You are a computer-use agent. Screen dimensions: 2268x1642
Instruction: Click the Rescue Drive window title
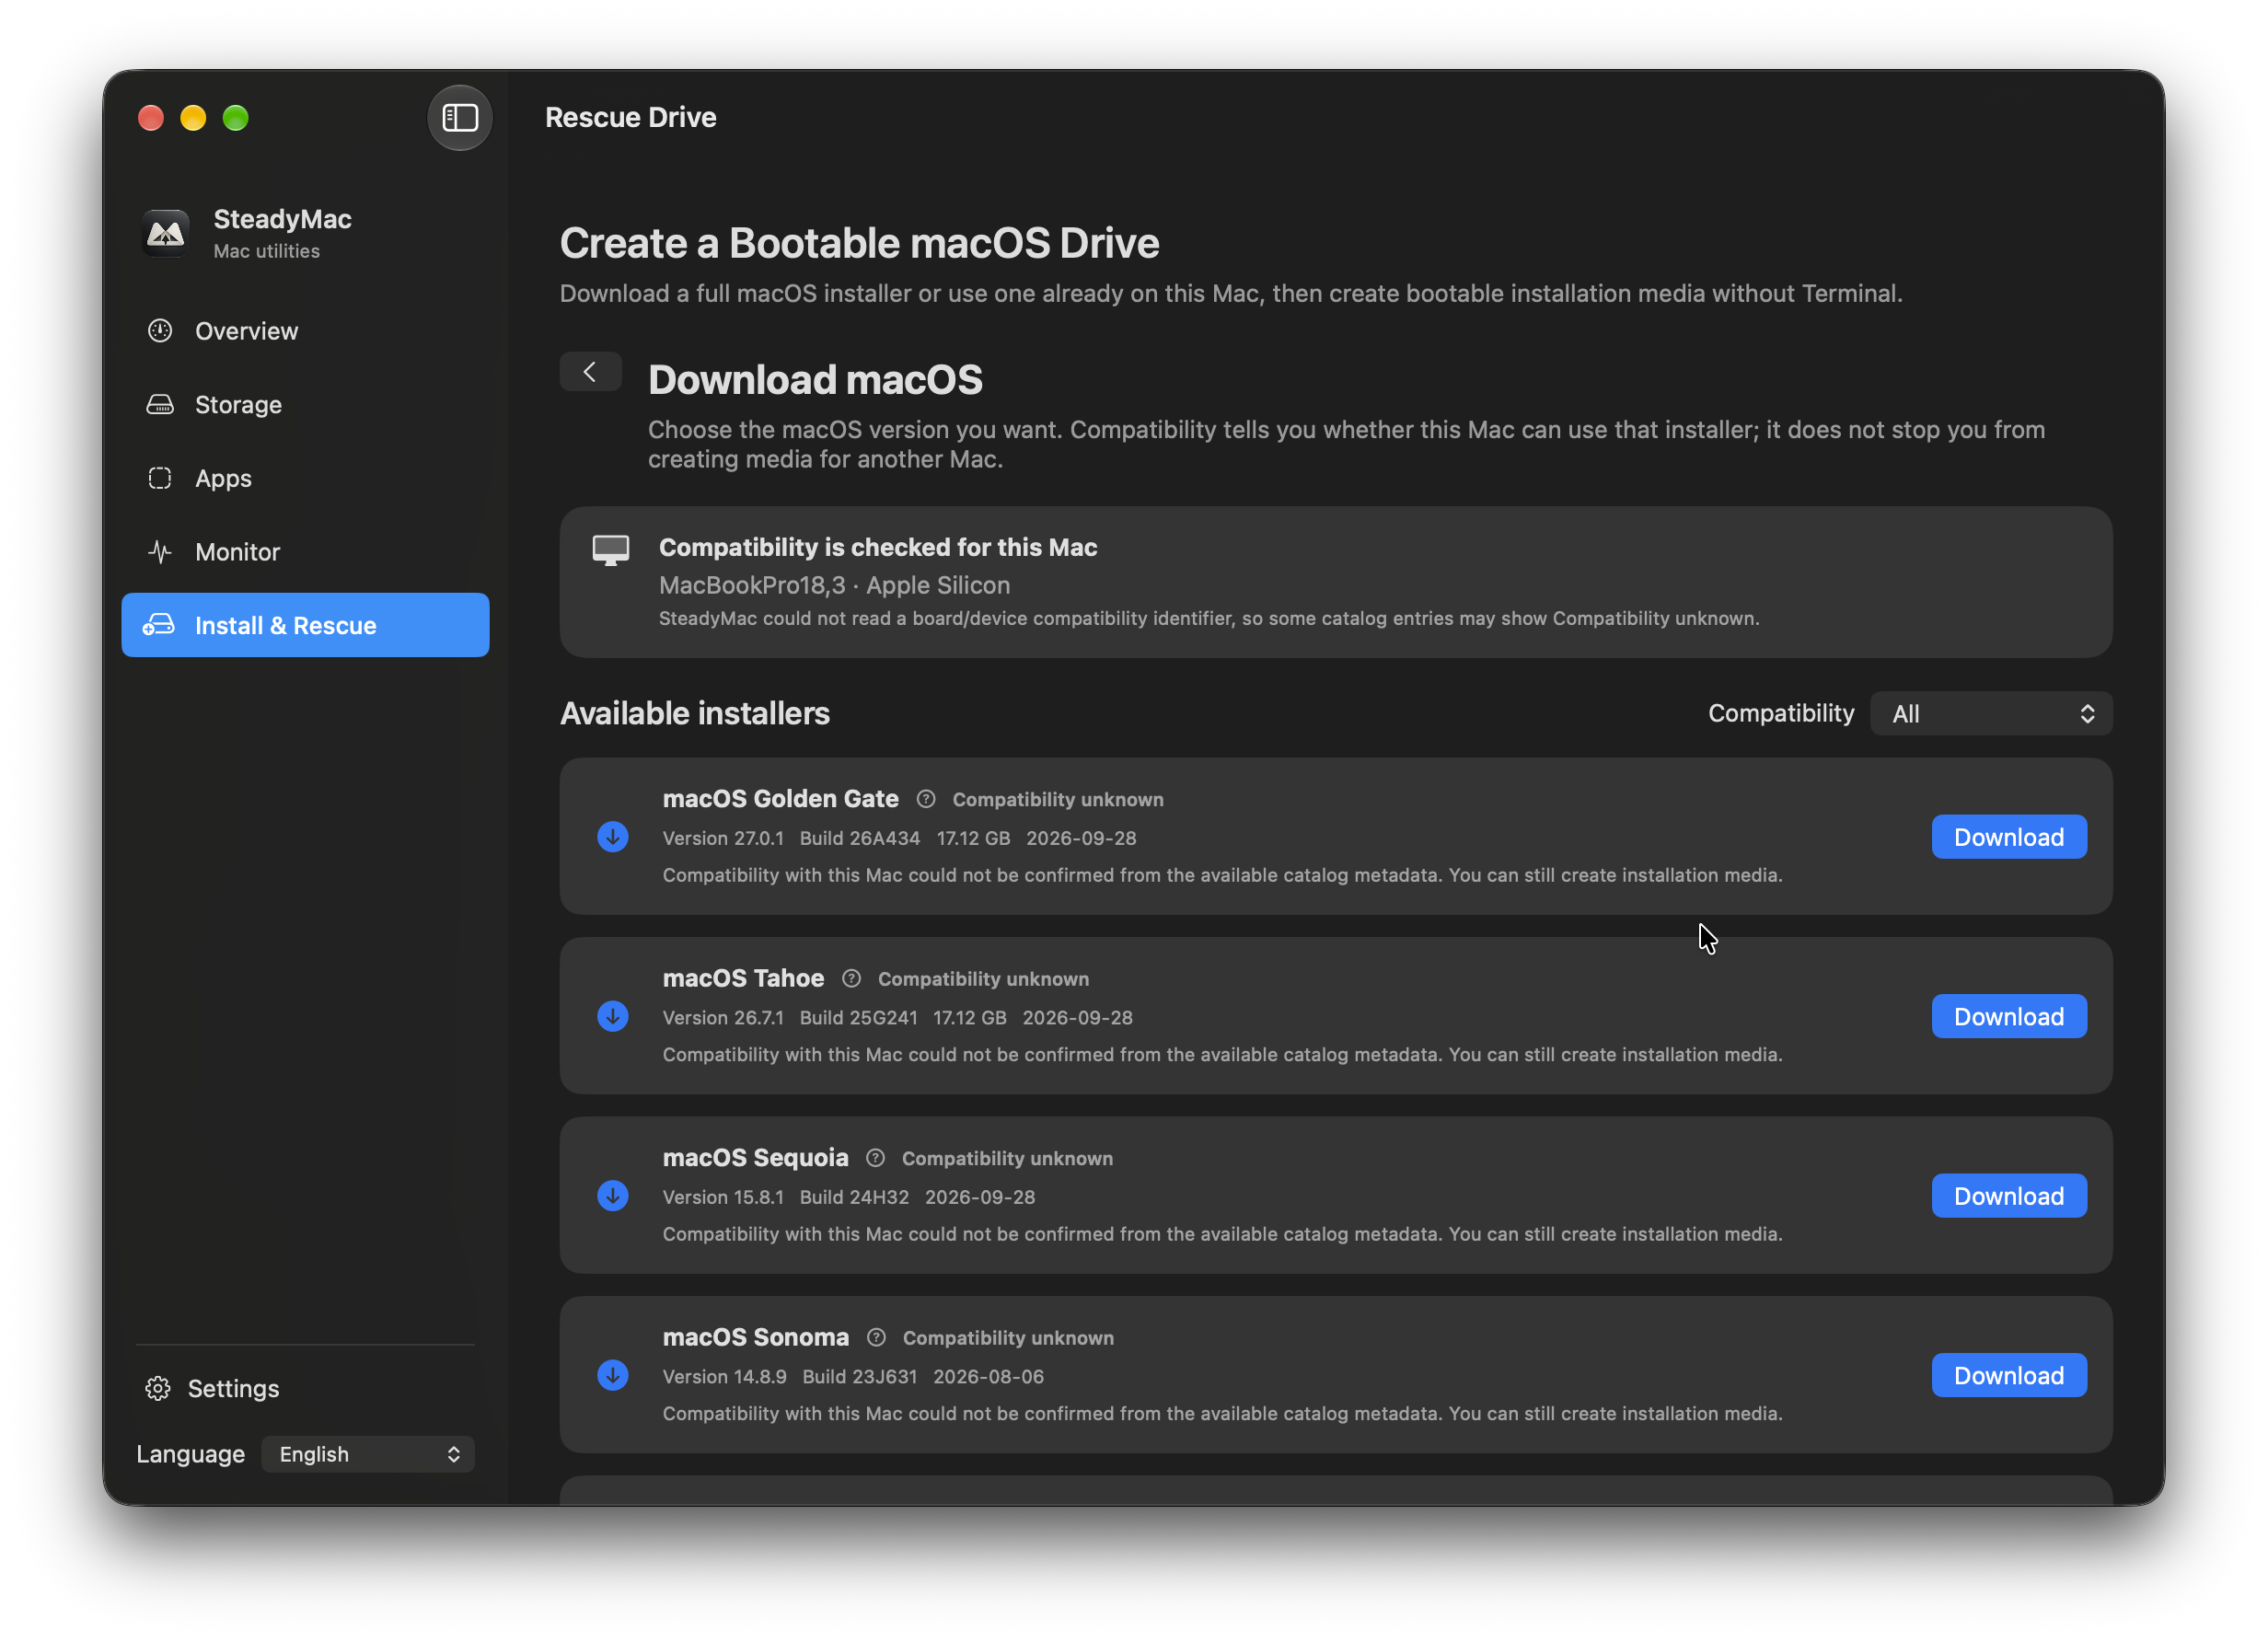(631, 118)
